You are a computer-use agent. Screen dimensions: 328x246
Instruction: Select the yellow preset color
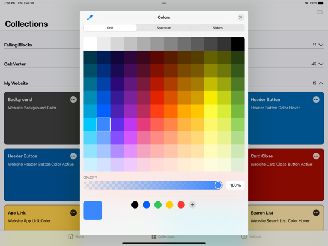point(169,205)
